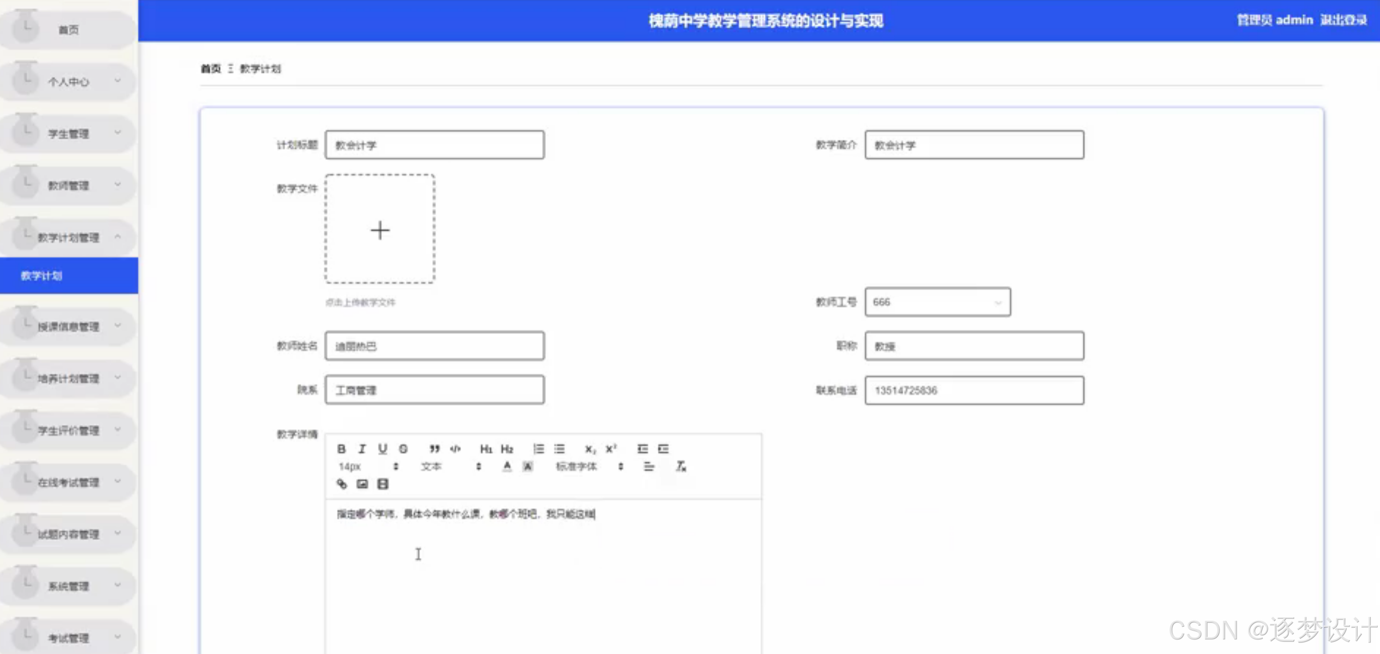This screenshot has width=1380, height=654.
Task: Toggle superscript formatting
Action: (611, 449)
